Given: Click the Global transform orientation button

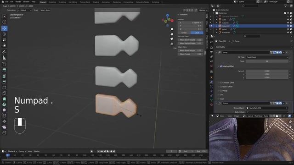Looking at the screenshot, I should [x=184, y=33].
